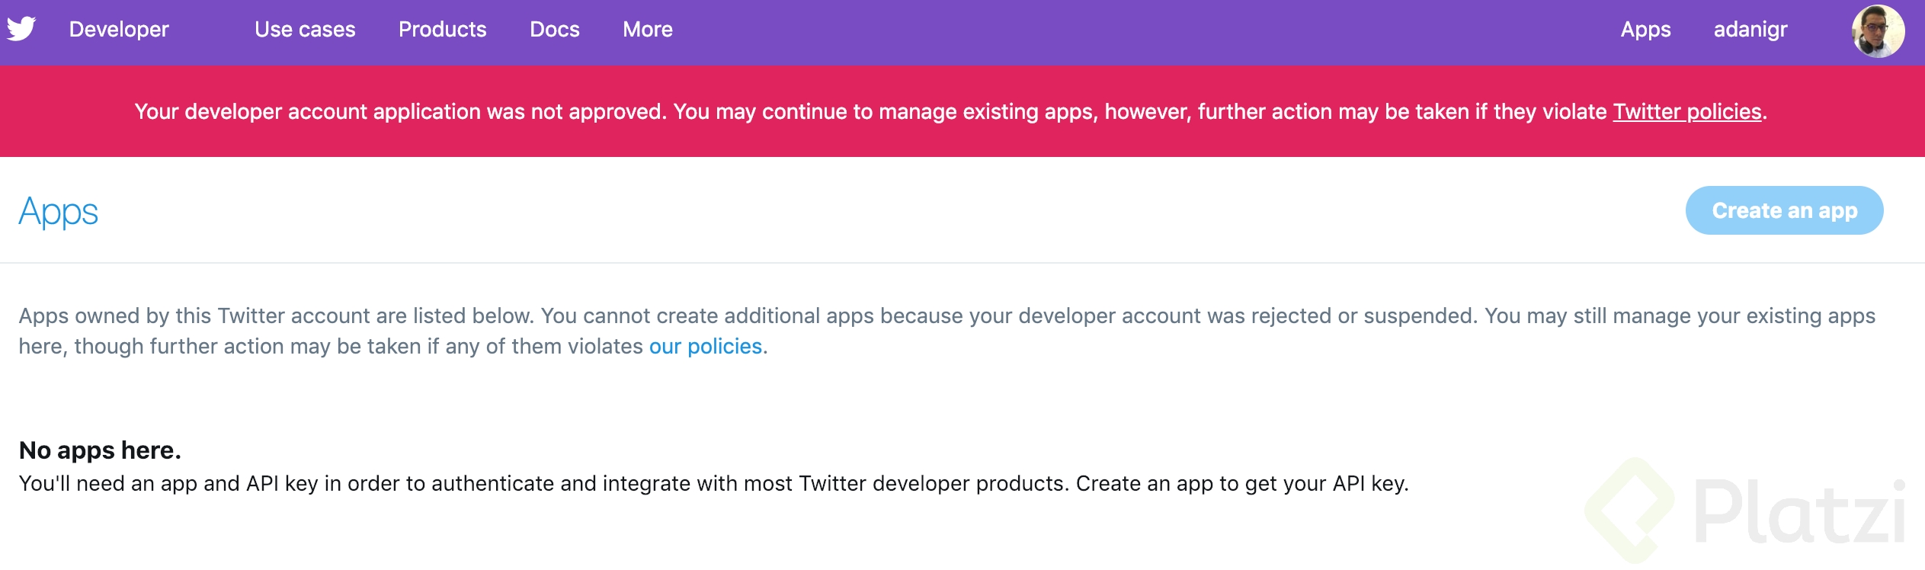Follow the Twitter policies link in the banner

tap(1687, 112)
